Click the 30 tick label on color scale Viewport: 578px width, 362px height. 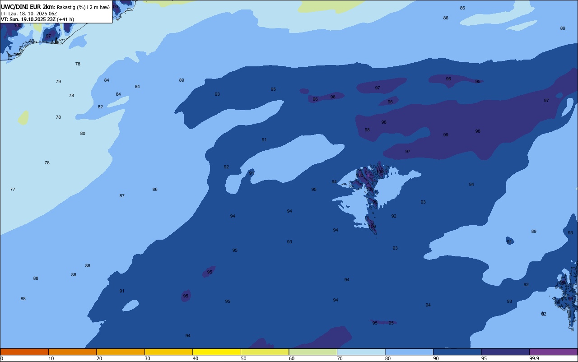click(147, 358)
